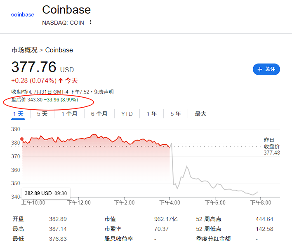292x247 pixels.
Task: Select the 5 天 time range tab
Action: pos(42,114)
